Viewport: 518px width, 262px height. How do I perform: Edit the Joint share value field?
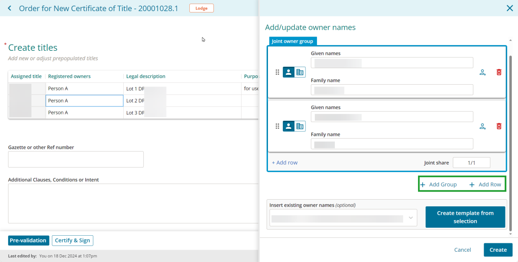(472, 163)
